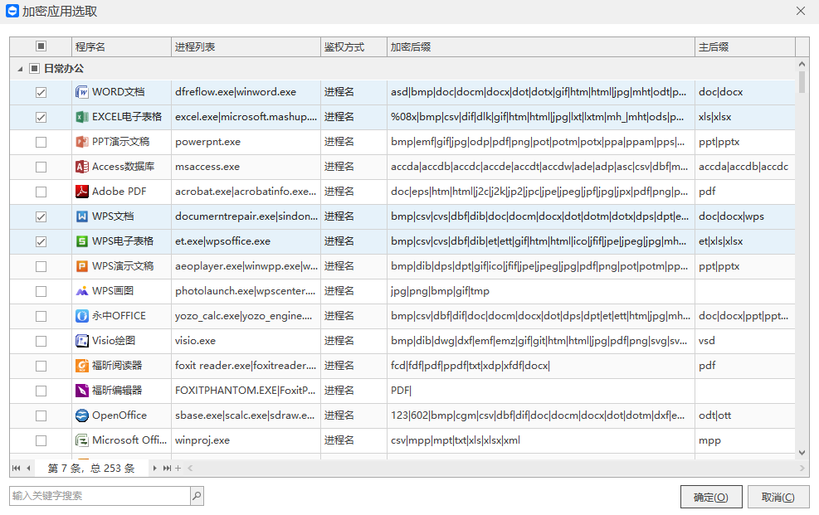Check the Access数据库 checkbox
Image resolution: width=819 pixels, height=515 pixels.
pos(41,167)
